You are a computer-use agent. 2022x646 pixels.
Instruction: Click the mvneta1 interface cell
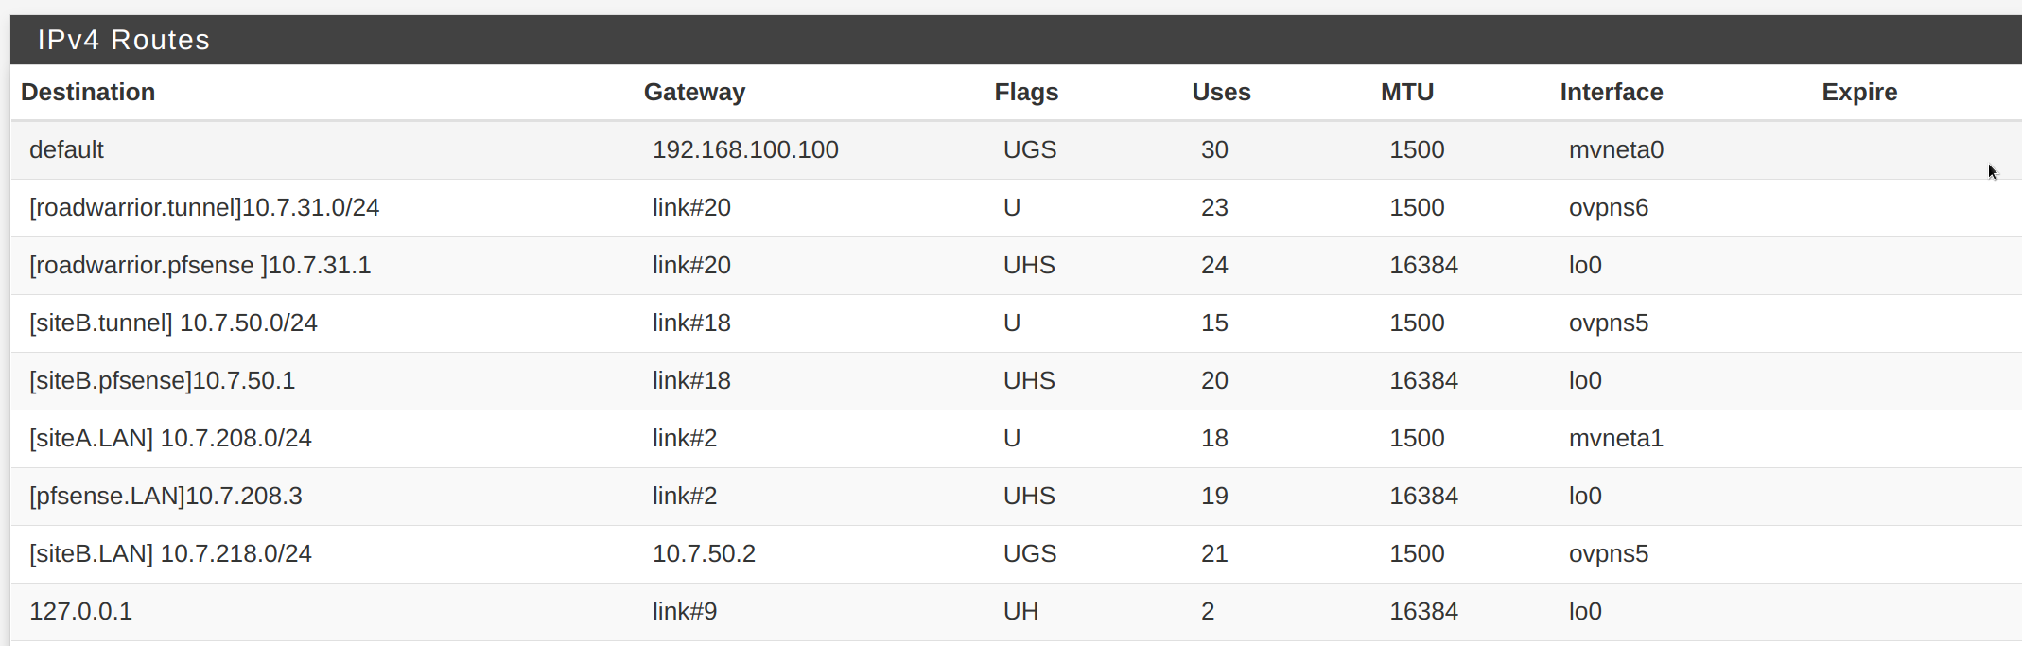click(1615, 438)
